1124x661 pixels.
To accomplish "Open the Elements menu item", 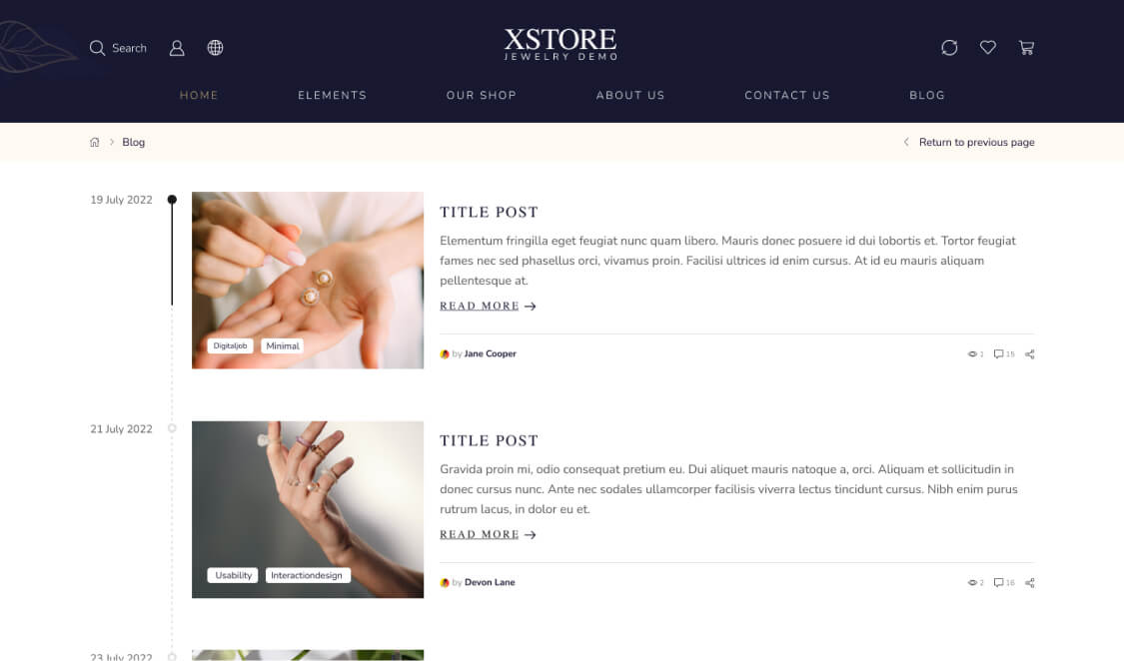I will point(332,95).
